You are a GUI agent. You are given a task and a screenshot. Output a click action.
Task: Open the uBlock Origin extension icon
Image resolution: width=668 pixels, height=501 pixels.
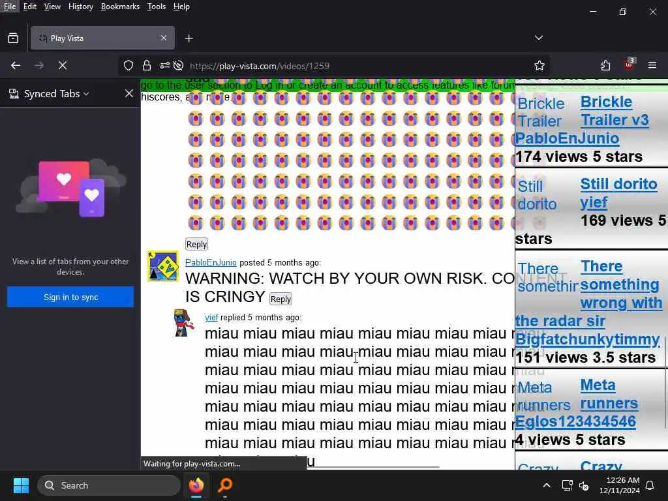tap(630, 65)
